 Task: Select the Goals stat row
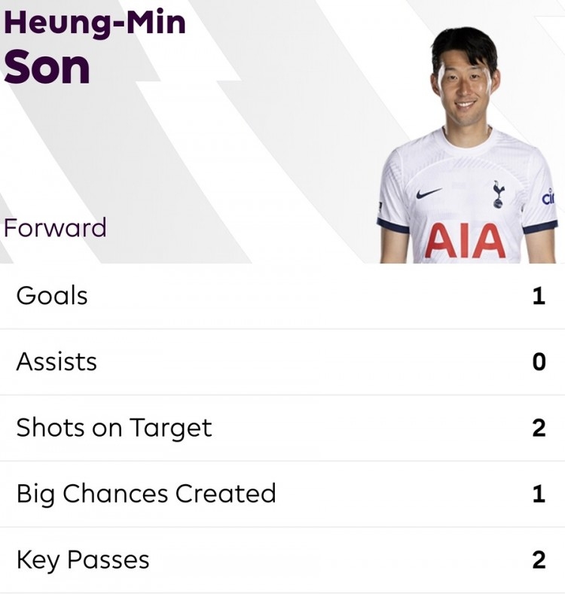point(282,296)
